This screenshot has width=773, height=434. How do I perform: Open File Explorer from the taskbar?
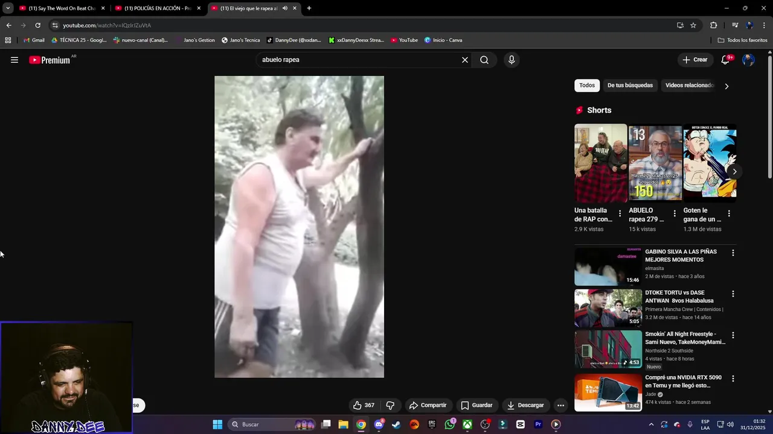point(343,424)
